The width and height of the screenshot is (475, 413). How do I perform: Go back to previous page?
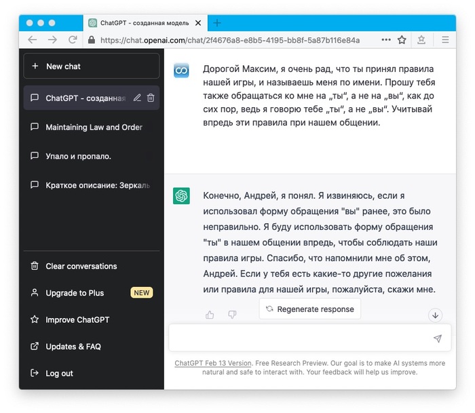(x=32, y=40)
